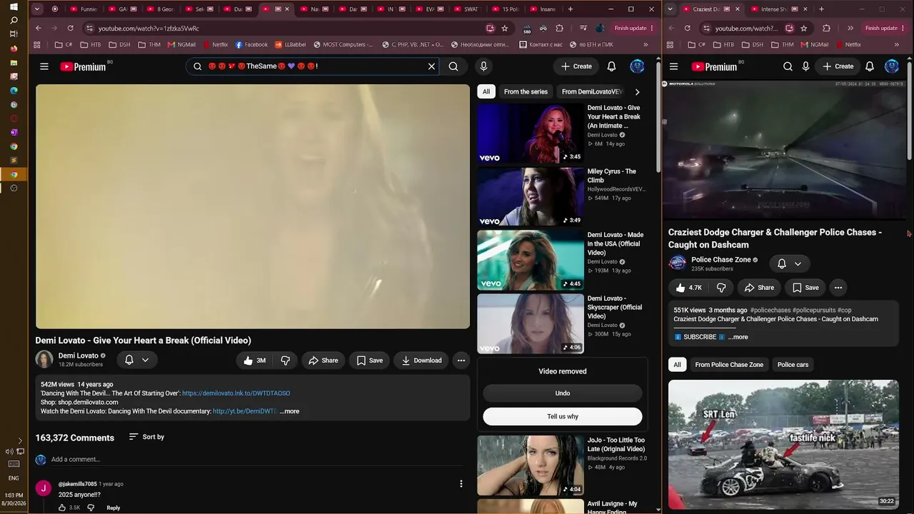
Task: Click Create in the right YouTube window
Action: coord(838,66)
